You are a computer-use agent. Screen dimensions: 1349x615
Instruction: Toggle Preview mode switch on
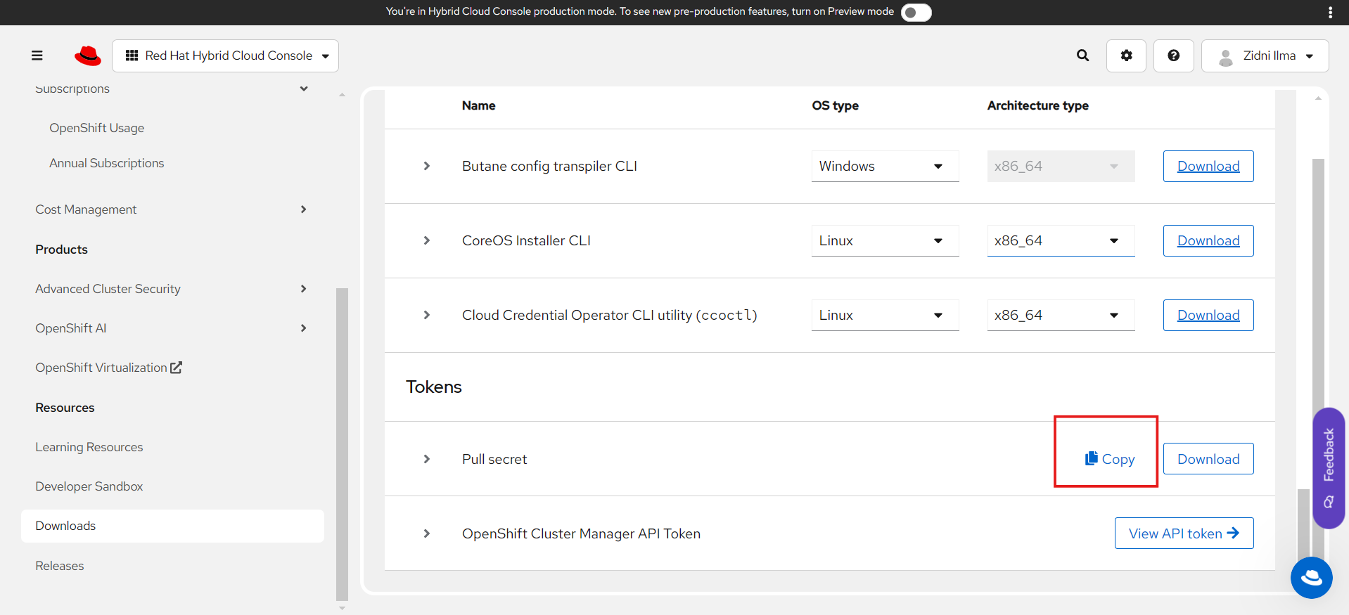pyautogui.click(x=916, y=12)
